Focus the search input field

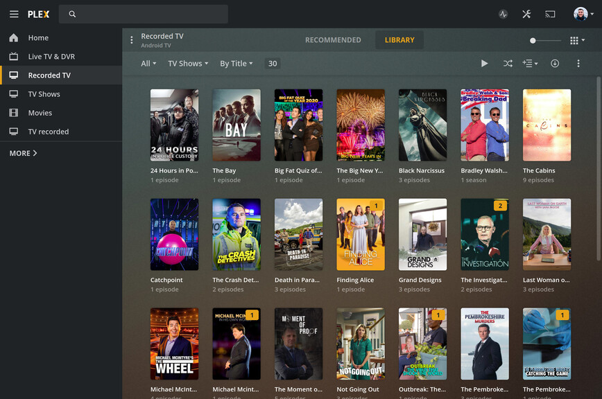coord(143,14)
